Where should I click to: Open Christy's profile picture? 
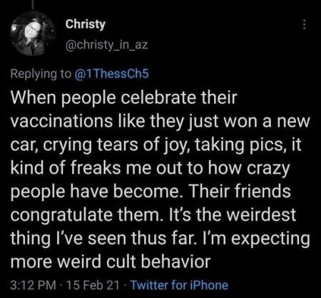(x=33, y=34)
